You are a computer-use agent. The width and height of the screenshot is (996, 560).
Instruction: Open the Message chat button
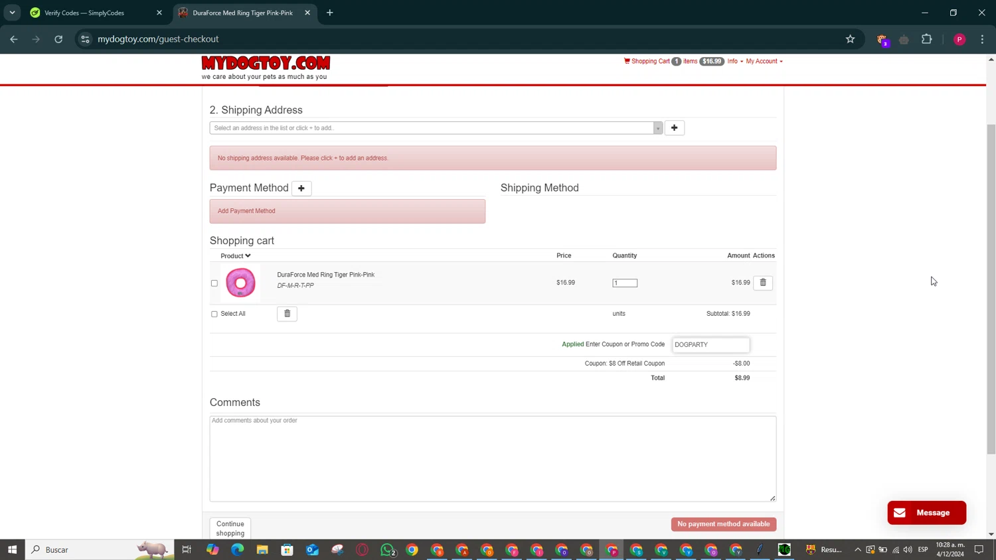(x=927, y=513)
